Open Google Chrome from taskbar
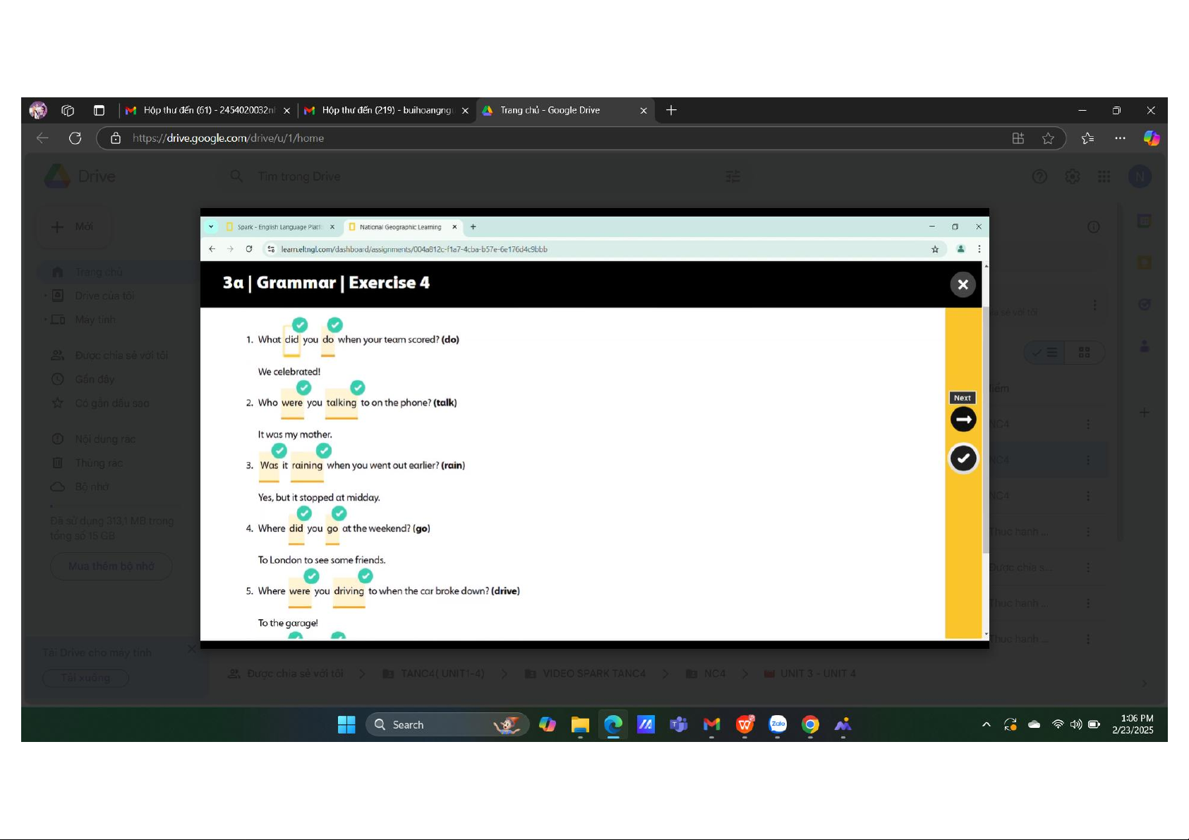The image size is (1189, 840). pyautogui.click(x=810, y=724)
